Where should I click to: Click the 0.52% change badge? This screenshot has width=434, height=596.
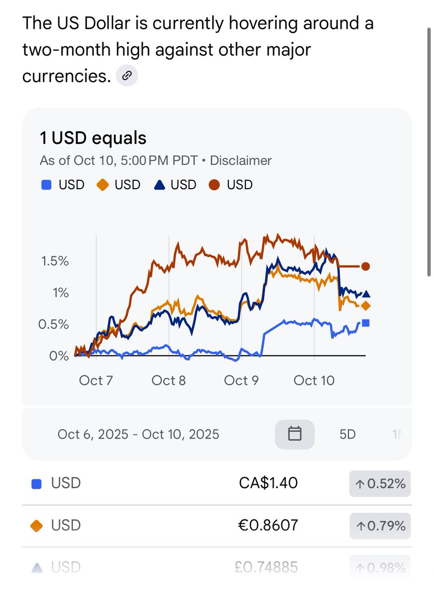(380, 483)
